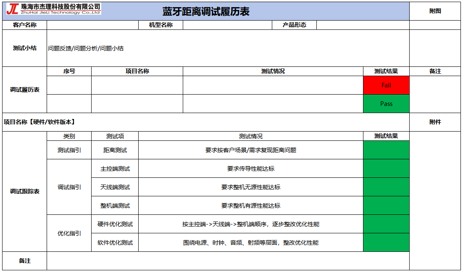Screen dimensions: 463x272
Task: Click the 整机端测试 test item cell
Action: (x=115, y=206)
